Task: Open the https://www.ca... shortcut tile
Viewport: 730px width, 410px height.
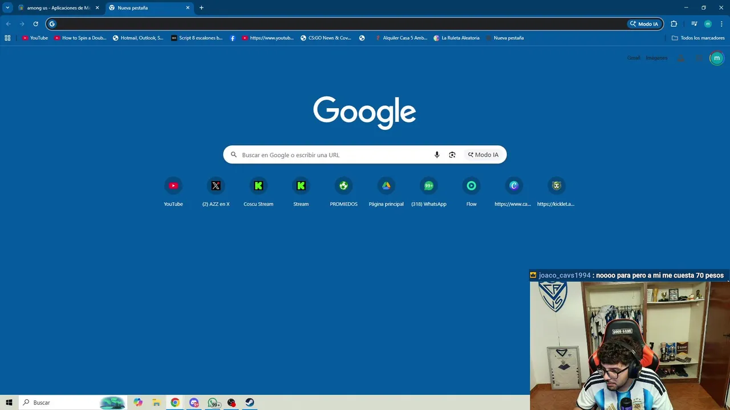Action: click(x=513, y=192)
